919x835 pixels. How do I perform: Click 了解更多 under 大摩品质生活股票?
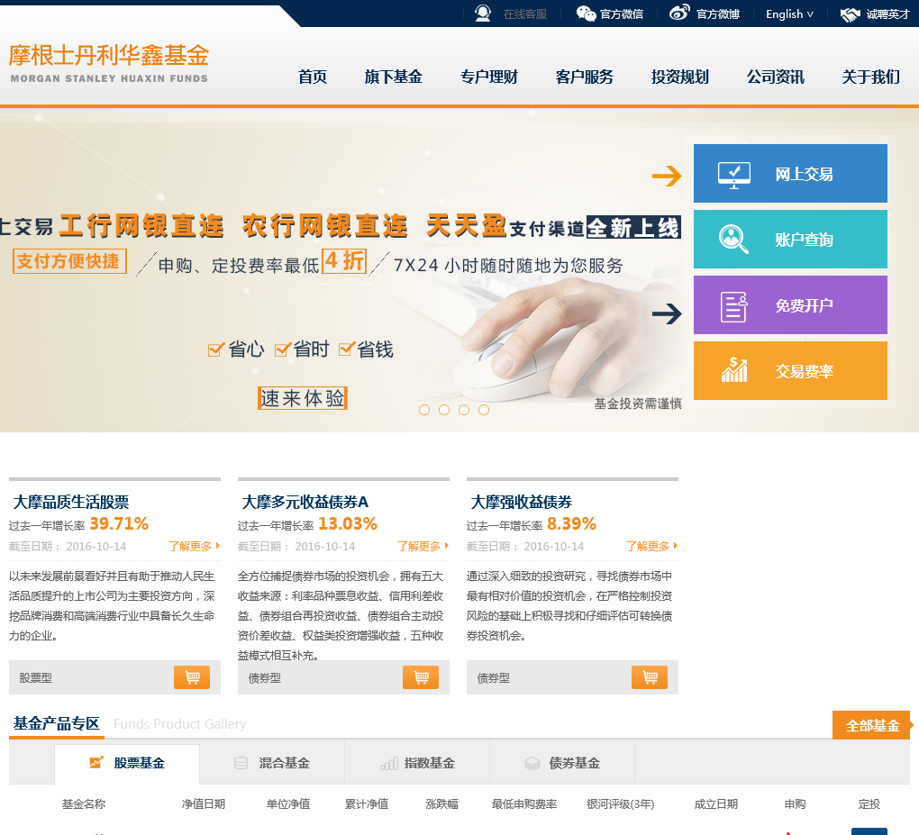(x=194, y=546)
